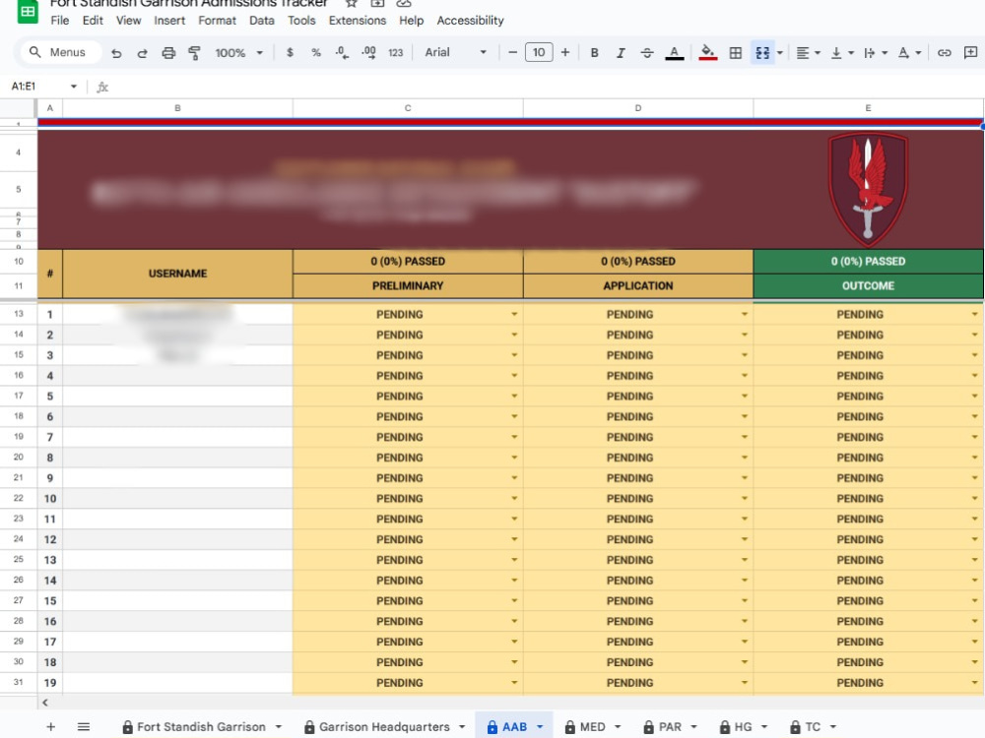Screen dimensions: 985x738
Task: Increase decimal places icon
Action: (x=368, y=53)
